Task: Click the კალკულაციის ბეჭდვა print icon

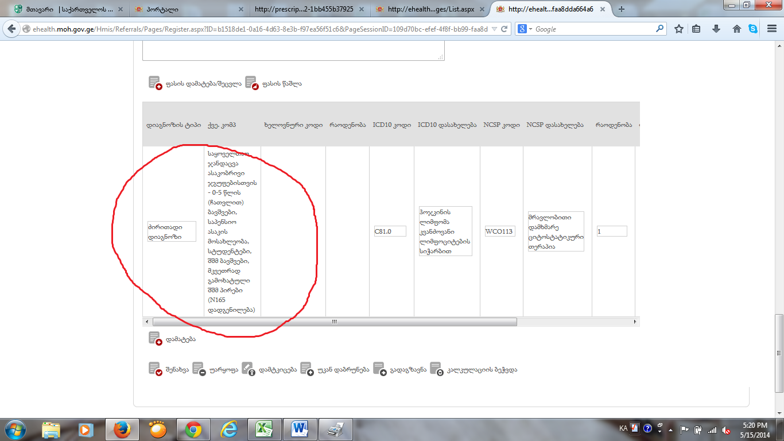Action: pos(436,369)
